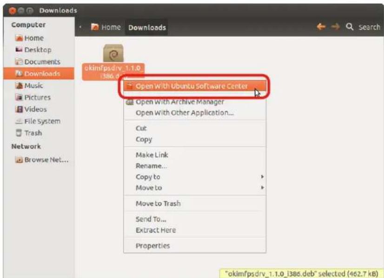
Task: Click the Downloads window title
Action: (x=58, y=10)
